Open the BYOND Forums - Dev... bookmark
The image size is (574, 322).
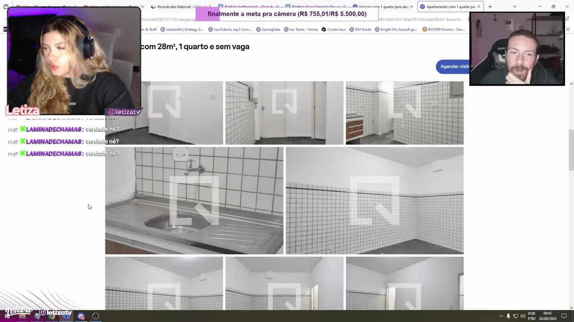444,30
